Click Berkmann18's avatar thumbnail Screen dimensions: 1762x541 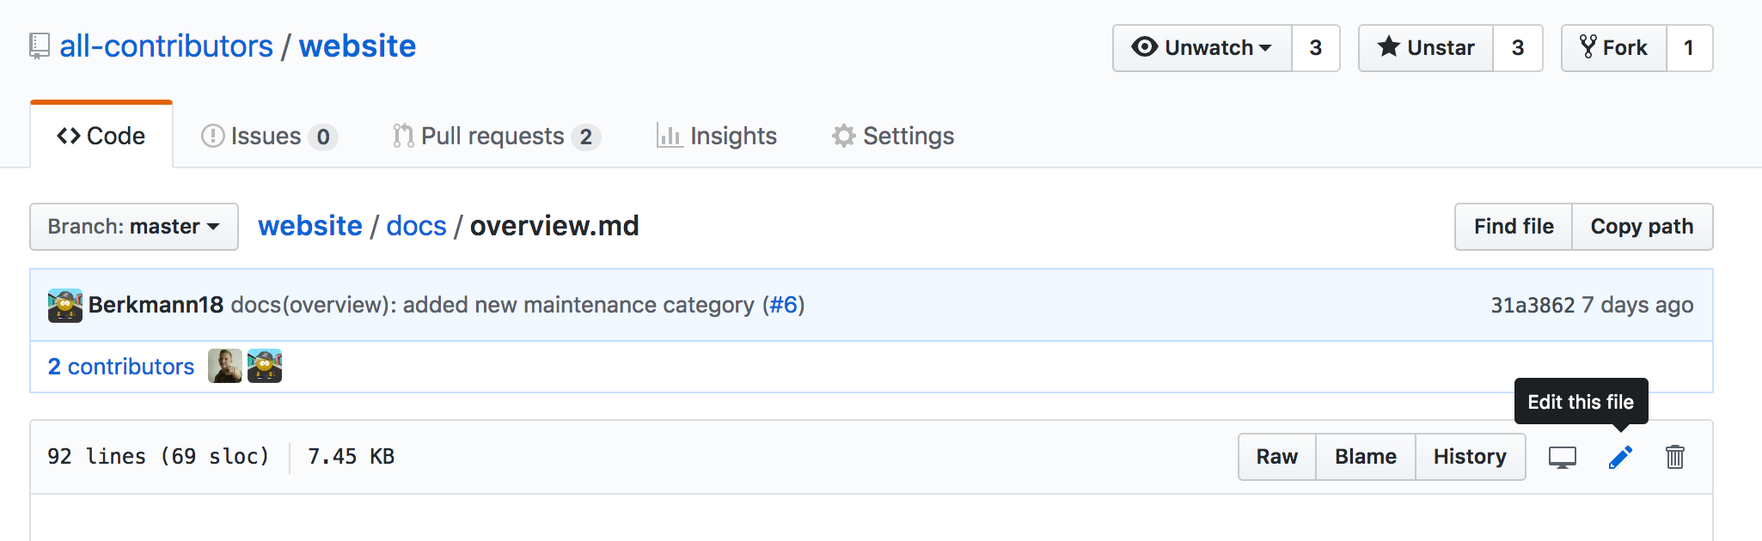coord(68,305)
